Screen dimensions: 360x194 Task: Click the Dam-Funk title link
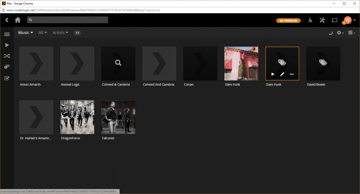pyautogui.click(x=274, y=85)
